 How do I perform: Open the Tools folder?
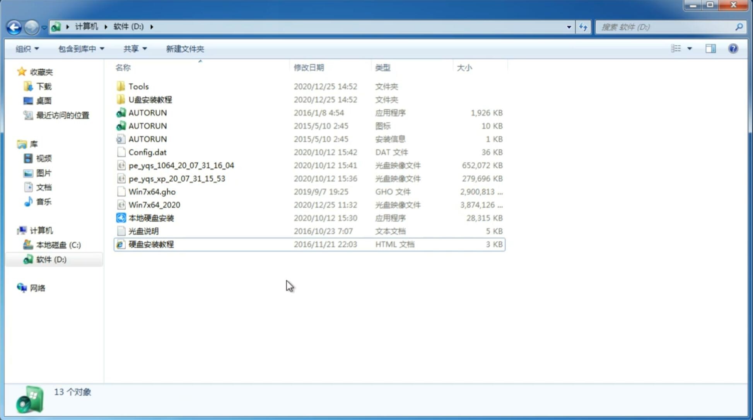[138, 86]
